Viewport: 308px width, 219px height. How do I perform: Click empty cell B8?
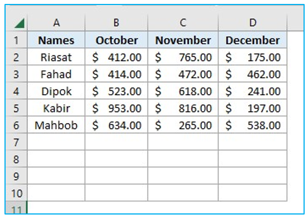point(116,159)
